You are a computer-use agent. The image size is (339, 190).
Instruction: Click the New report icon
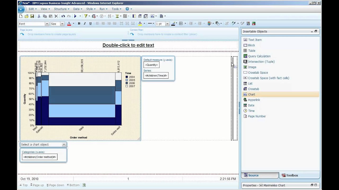click(x=21, y=16)
